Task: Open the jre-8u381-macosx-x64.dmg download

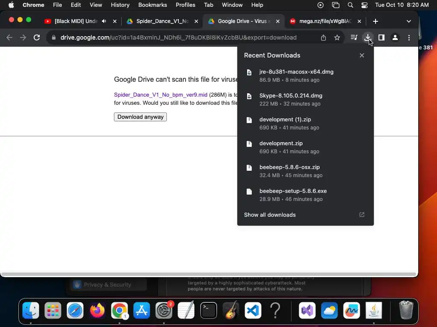Action: click(x=306, y=76)
